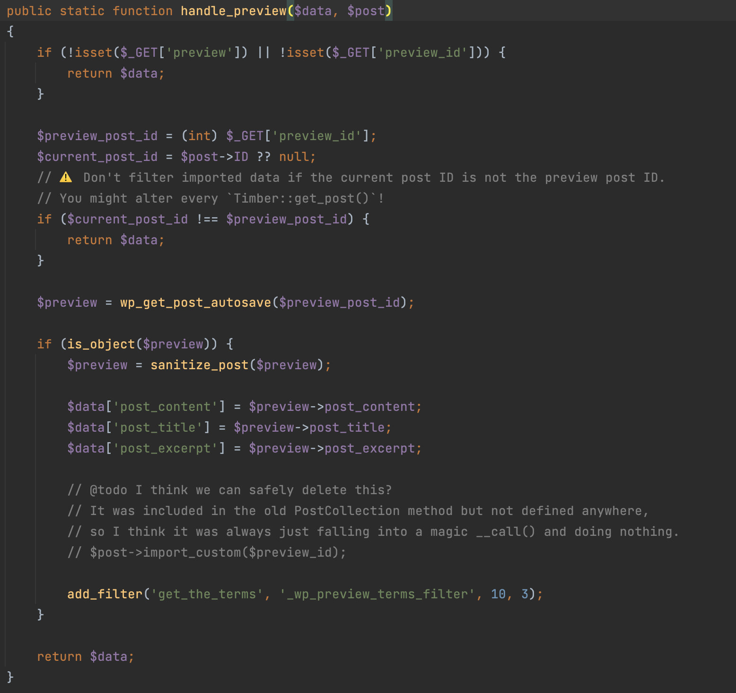Click the number 10 priority argument
The image size is (736, 693).
pyautogui.click(x=499, y=594)
